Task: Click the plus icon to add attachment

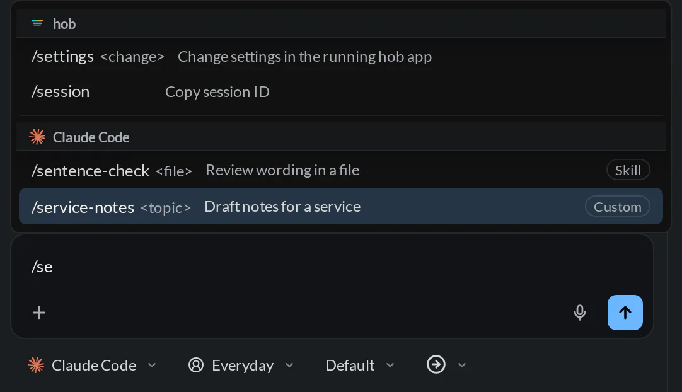Action: pyautogui.click(x=39, y=313)
